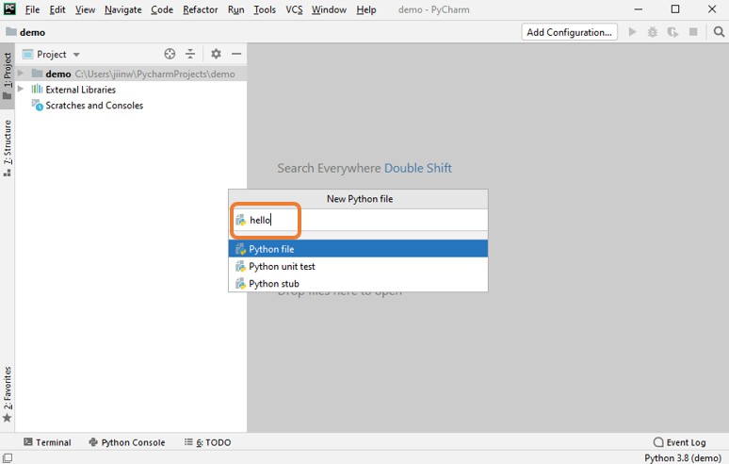Open the 6: TODO tool window

pos(207,442)
